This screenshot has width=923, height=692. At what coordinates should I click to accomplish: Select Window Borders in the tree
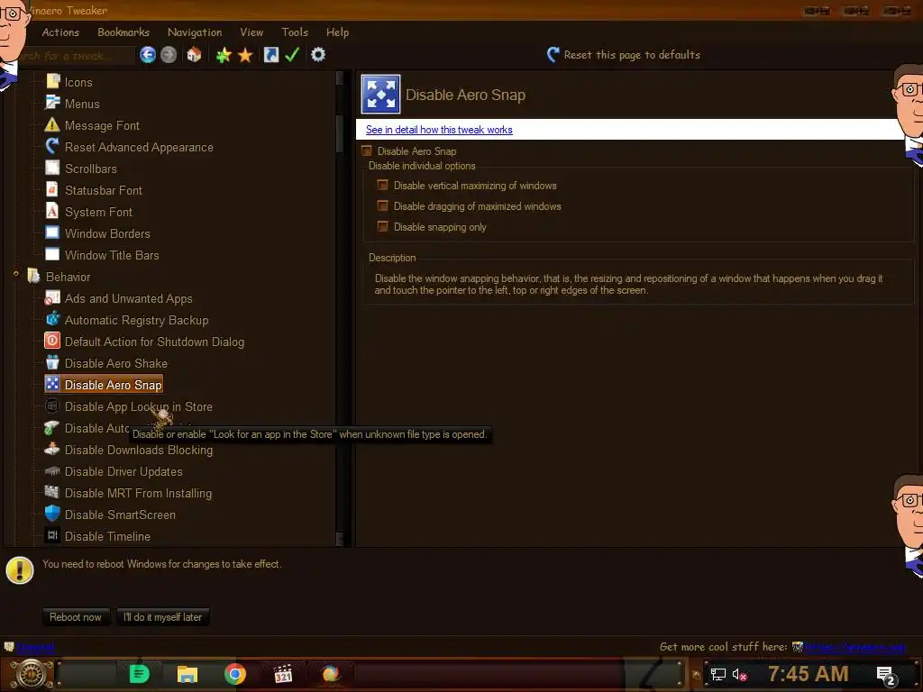pyautogui.click(x=107, y=233)
